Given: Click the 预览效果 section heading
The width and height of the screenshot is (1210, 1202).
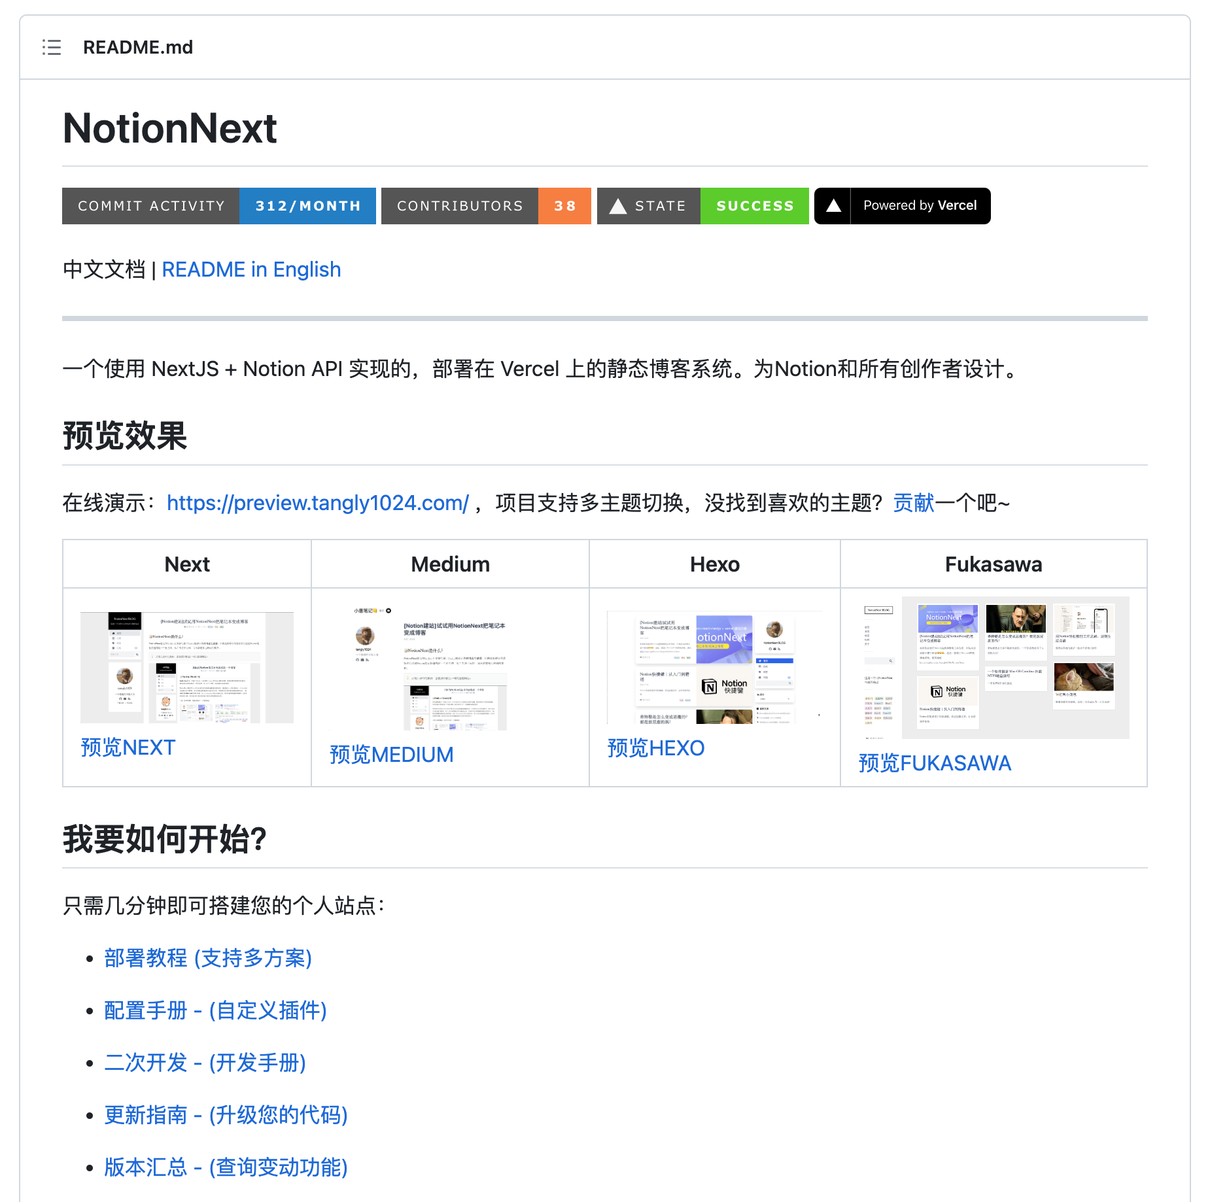Looking at the screenshot, I should (125, 436).
